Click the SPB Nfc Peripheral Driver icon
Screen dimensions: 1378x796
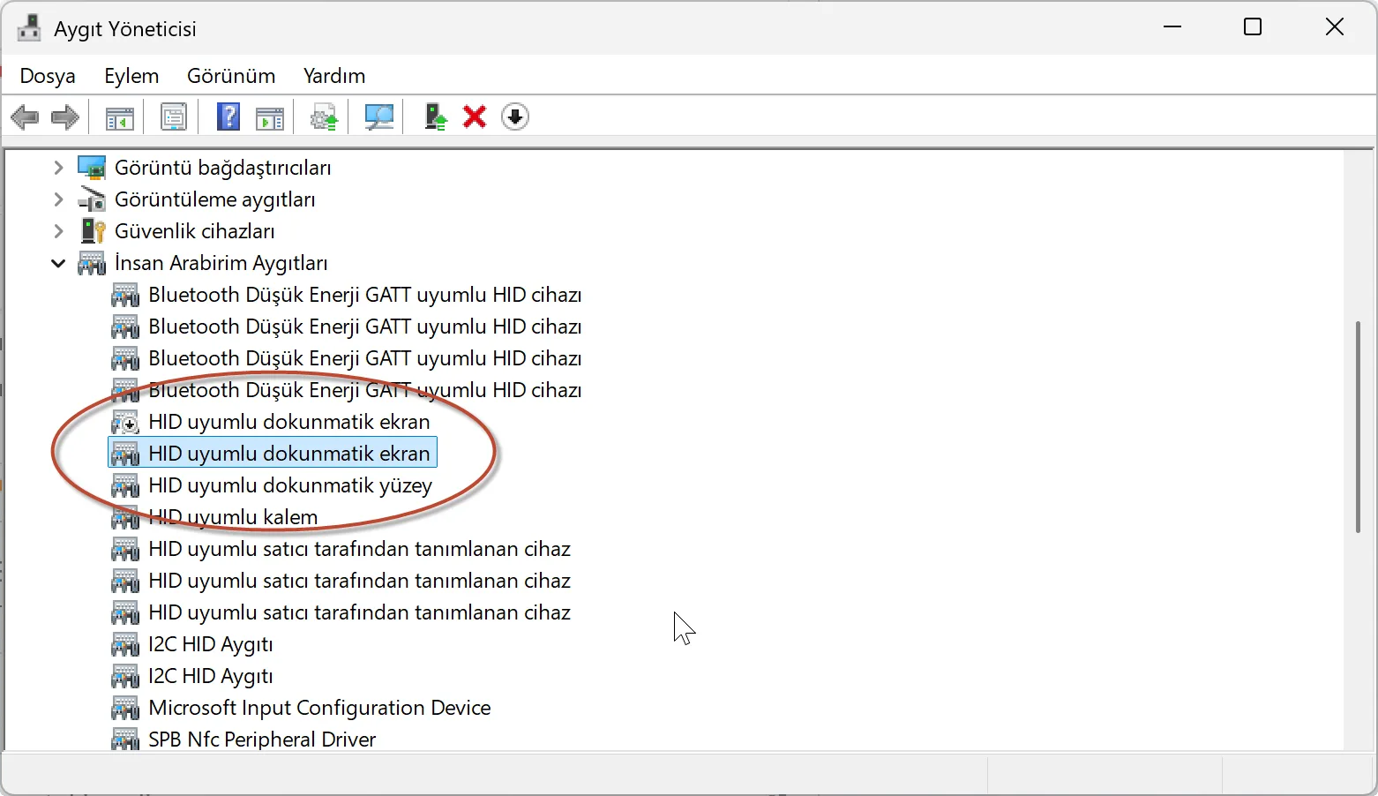point(125,740)
